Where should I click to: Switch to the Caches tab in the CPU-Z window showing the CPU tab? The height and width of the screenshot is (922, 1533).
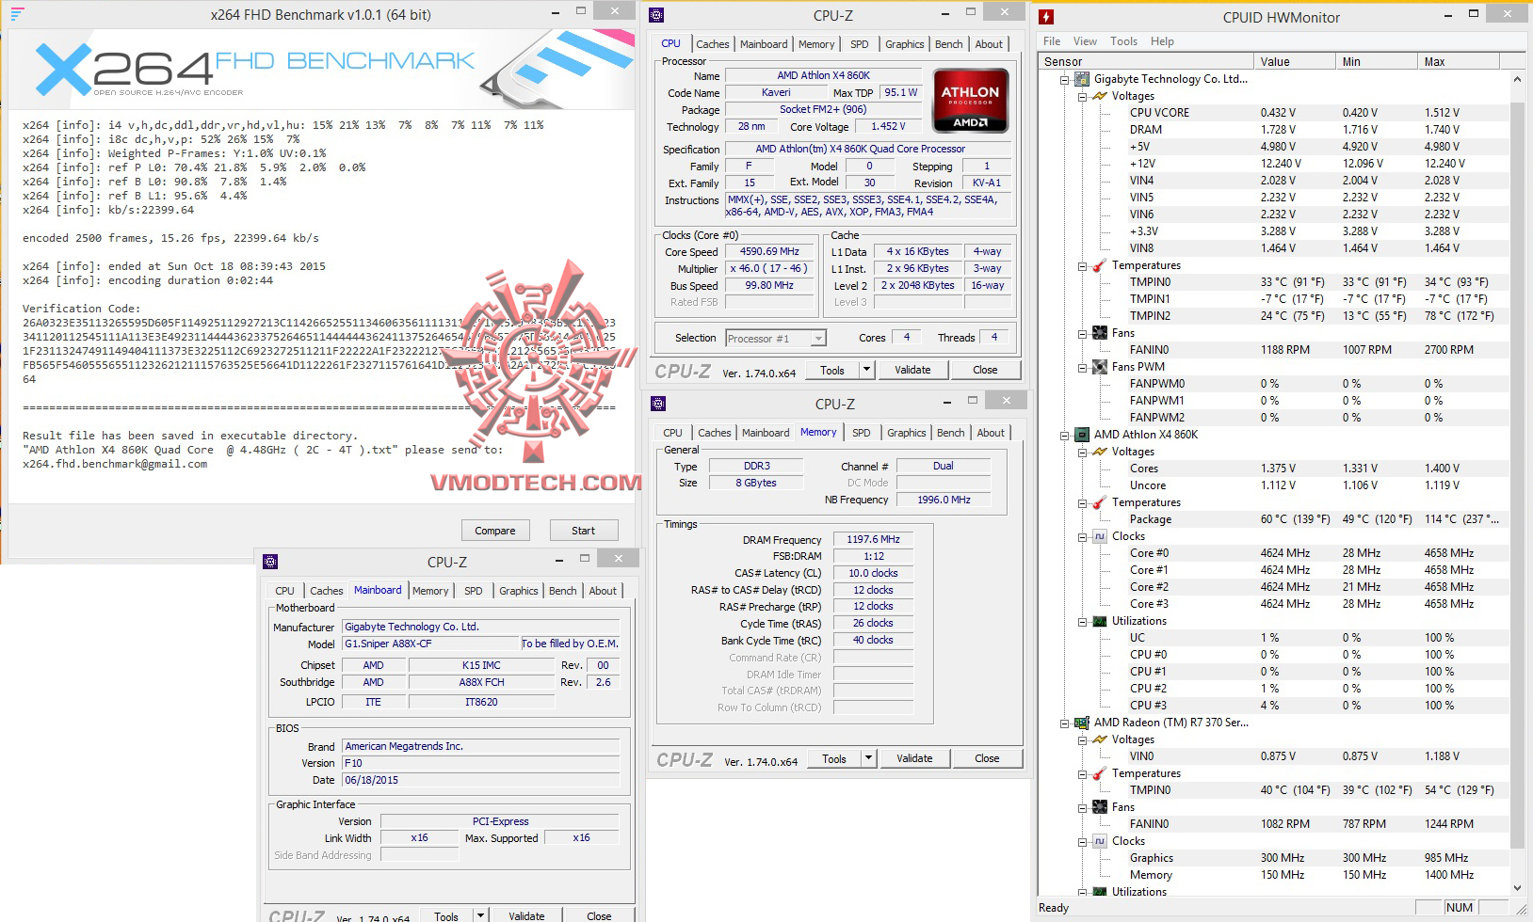712,44
